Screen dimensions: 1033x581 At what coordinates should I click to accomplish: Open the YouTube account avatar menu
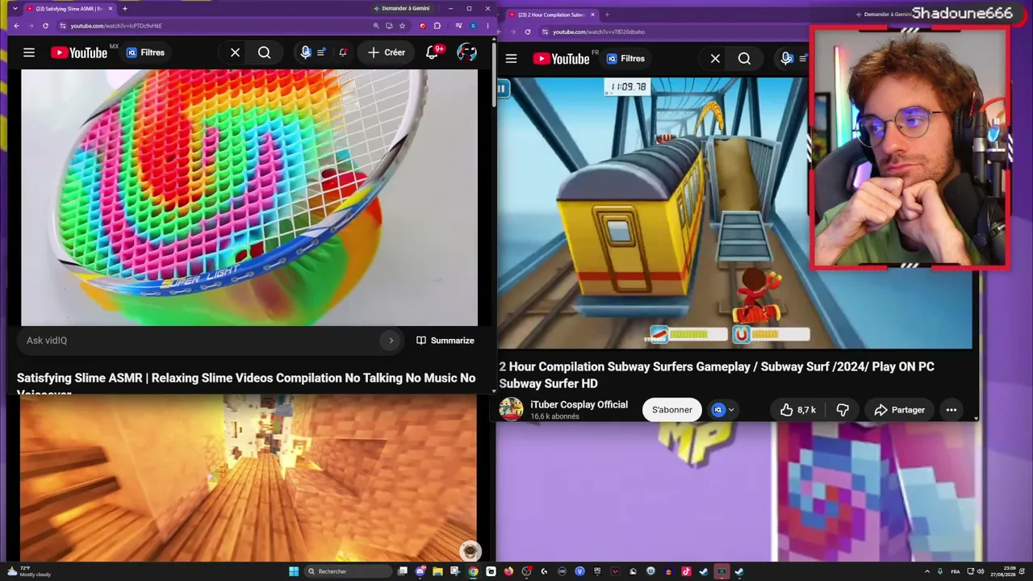(x=466, y=52)
